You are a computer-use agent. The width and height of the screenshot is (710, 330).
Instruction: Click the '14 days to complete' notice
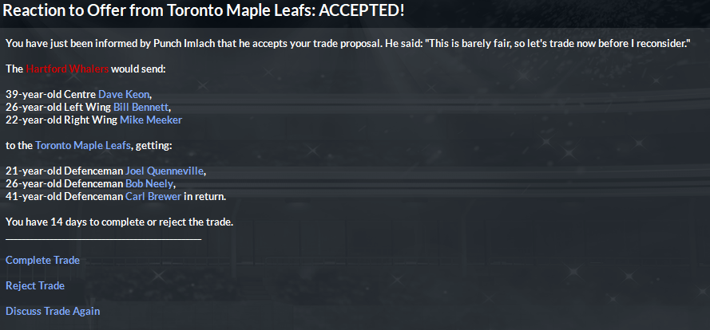(119, 222)
